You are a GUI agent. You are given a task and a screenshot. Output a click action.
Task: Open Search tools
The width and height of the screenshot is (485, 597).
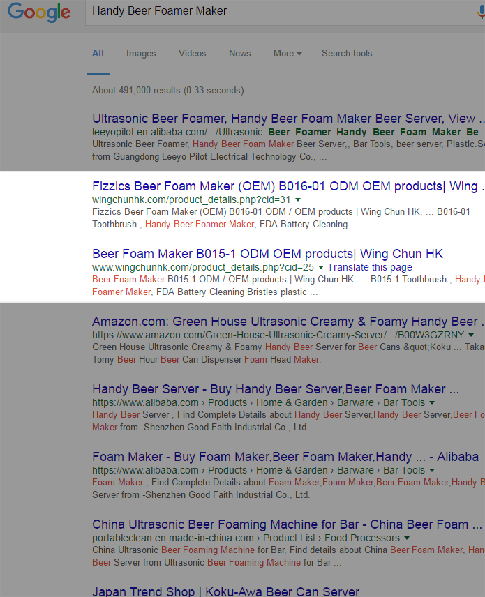tap(347, 53)
